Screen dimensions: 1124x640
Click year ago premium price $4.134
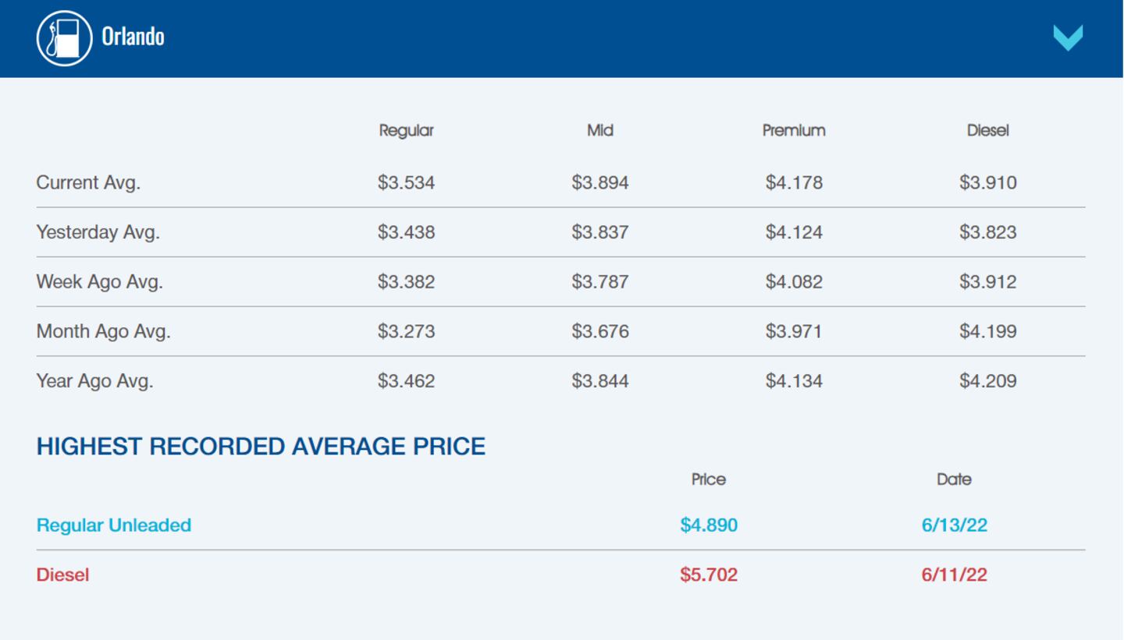793,381
